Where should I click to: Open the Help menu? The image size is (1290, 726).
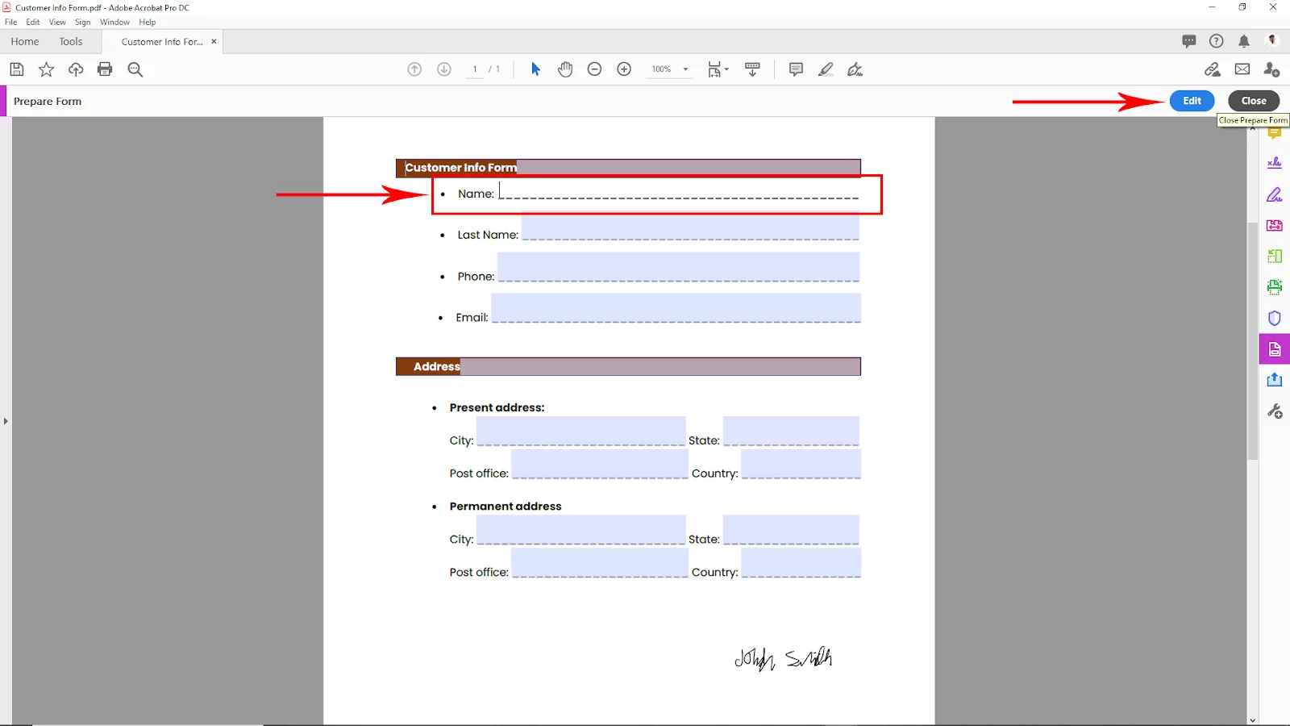click(148, 22)
